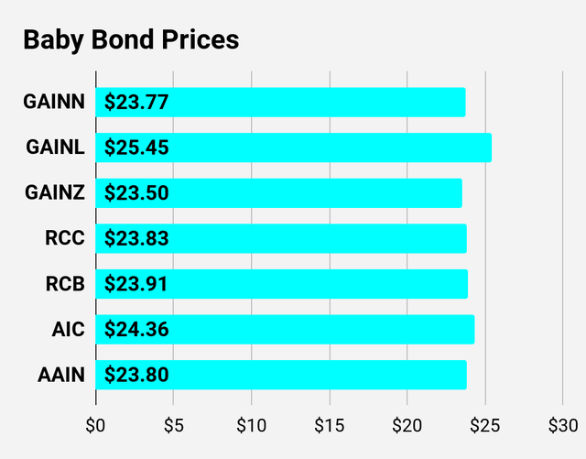
Task: Select the $15 x-axis tick label
Action: pyautogui.click(x=329, y=426)
